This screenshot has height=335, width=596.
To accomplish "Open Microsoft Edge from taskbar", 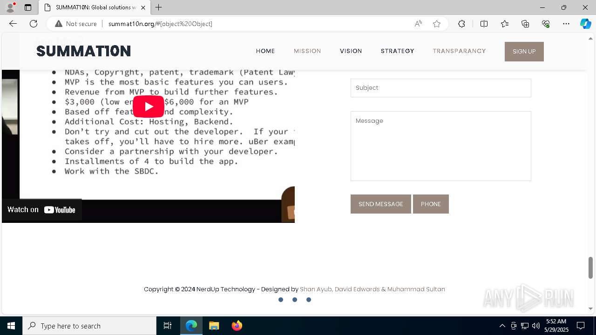I will point(191,326).
